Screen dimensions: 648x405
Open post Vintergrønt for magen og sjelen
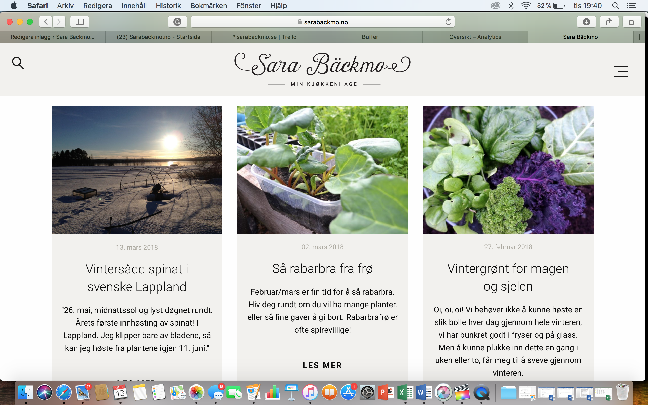tap(508, 277)
